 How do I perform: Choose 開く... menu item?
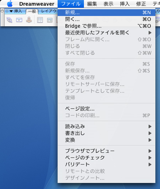point(106,19)
